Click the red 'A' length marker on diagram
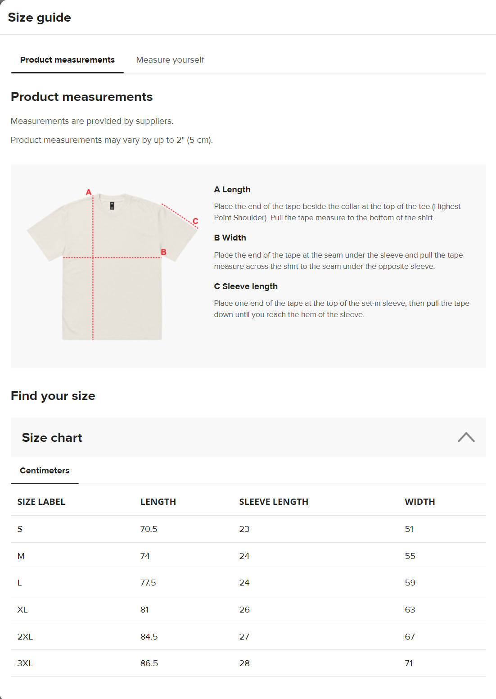 (88, 191)
